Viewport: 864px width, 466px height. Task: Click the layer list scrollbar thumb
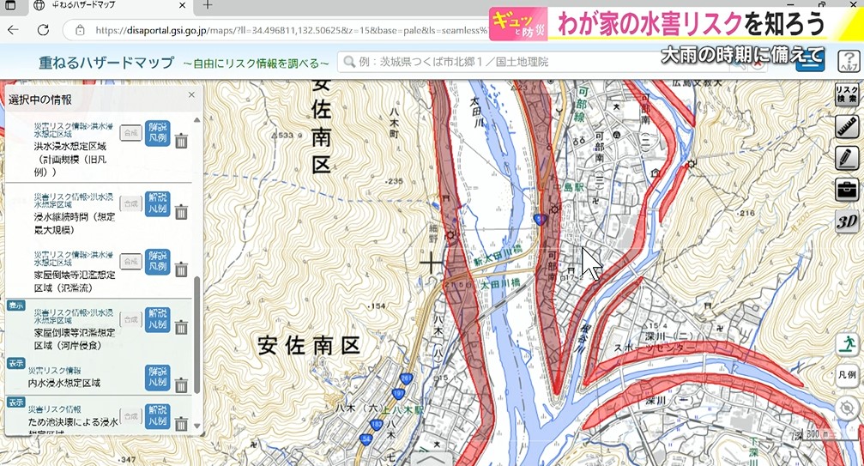click(x=197, y=335)
